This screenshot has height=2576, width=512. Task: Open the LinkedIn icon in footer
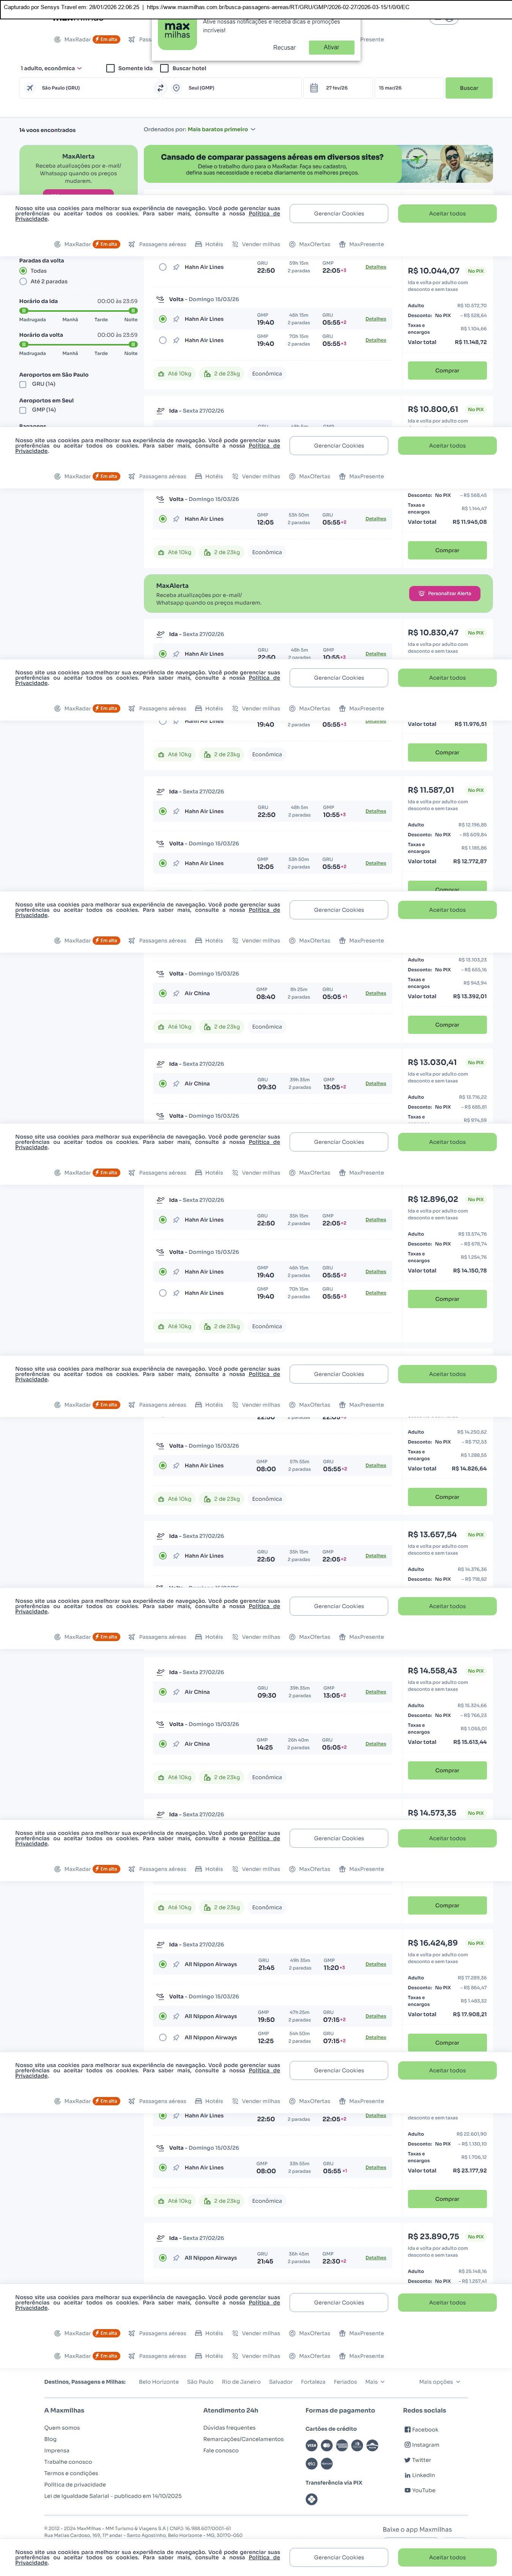[x=407, y=2475]
